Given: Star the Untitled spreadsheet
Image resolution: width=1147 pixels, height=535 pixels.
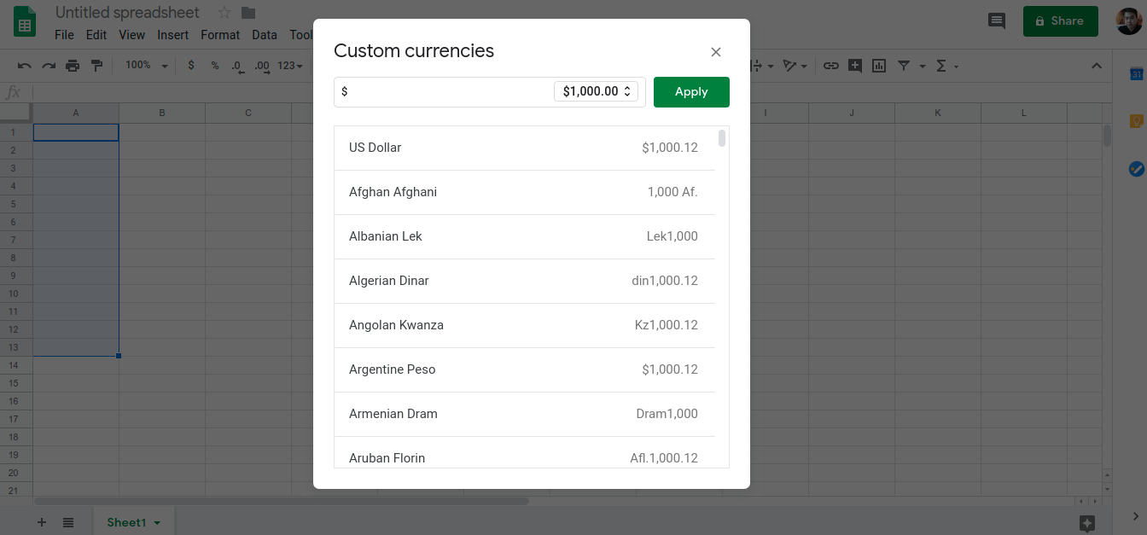Looking at the screenshot, I should point(224,13).
